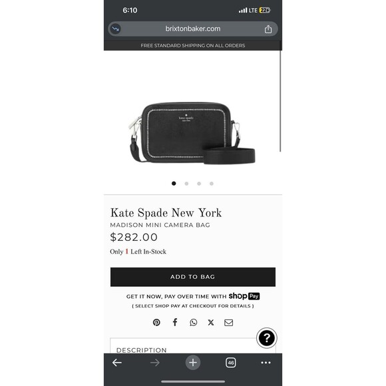Image resolution: width=386 pixels, height=386 pixels.
Task: Tap the Shop Pay logo link
Action: [244, 296]
